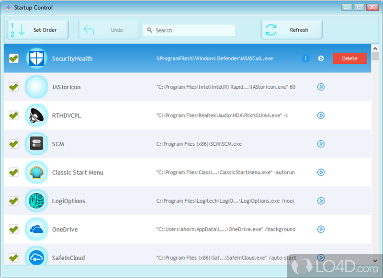383x278 pixels.
Task: Delete the SecurityHealth startup entry
Action: (349, 58)
